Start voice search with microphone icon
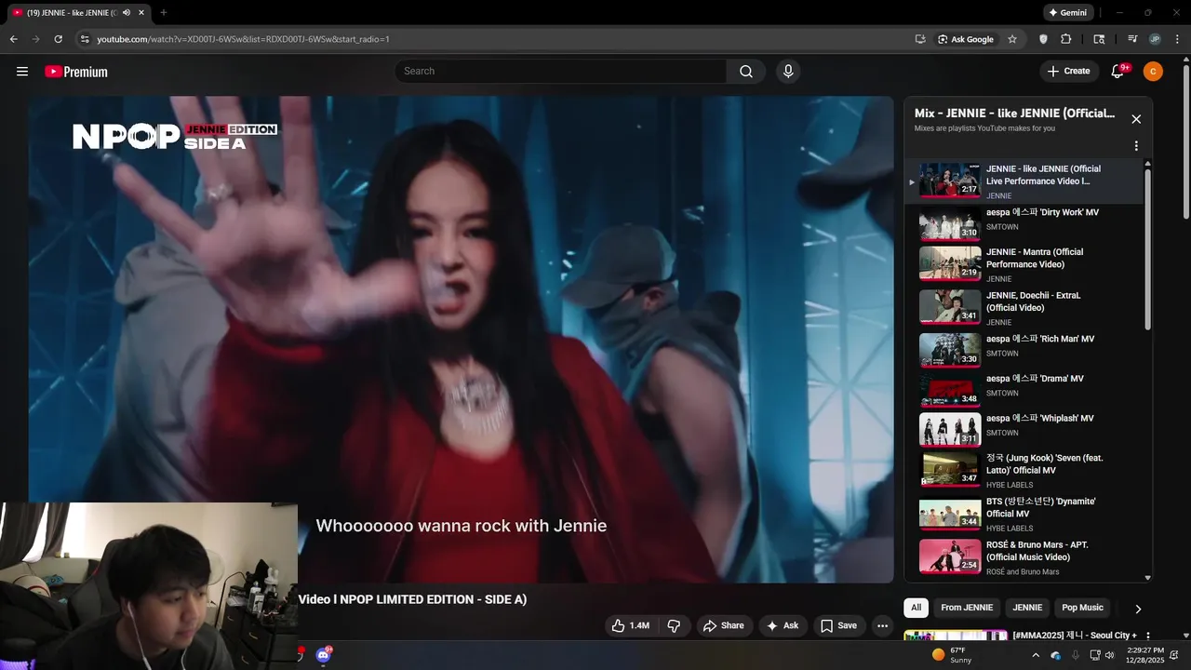Viewport: 1191px width, 670px height. coord(788,72)
